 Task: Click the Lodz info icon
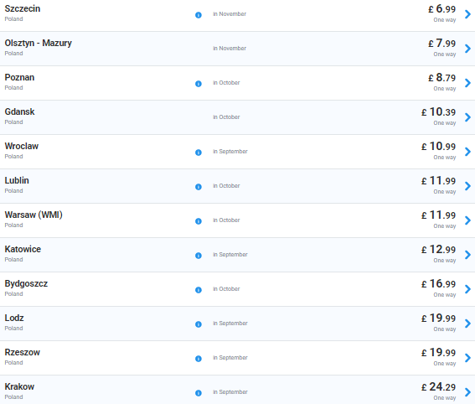(199, 324)
